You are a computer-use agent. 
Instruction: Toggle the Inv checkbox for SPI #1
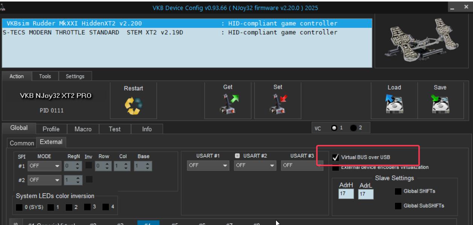click(89, 165)
